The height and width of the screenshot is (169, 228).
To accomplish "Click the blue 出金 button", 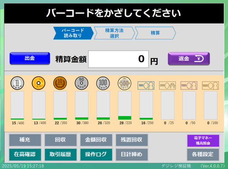I will 30,58.
